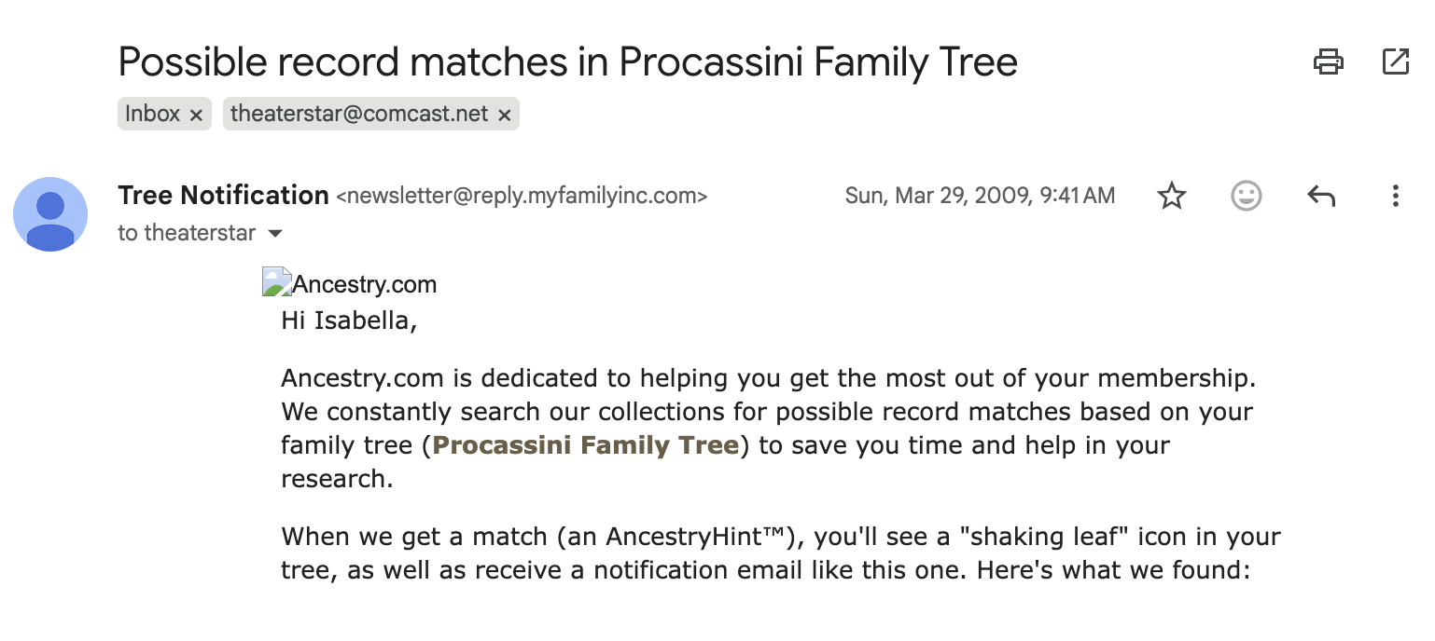Remove the Inbox label with its x
The image size is (1435, 641).
[x=196, y=115]
